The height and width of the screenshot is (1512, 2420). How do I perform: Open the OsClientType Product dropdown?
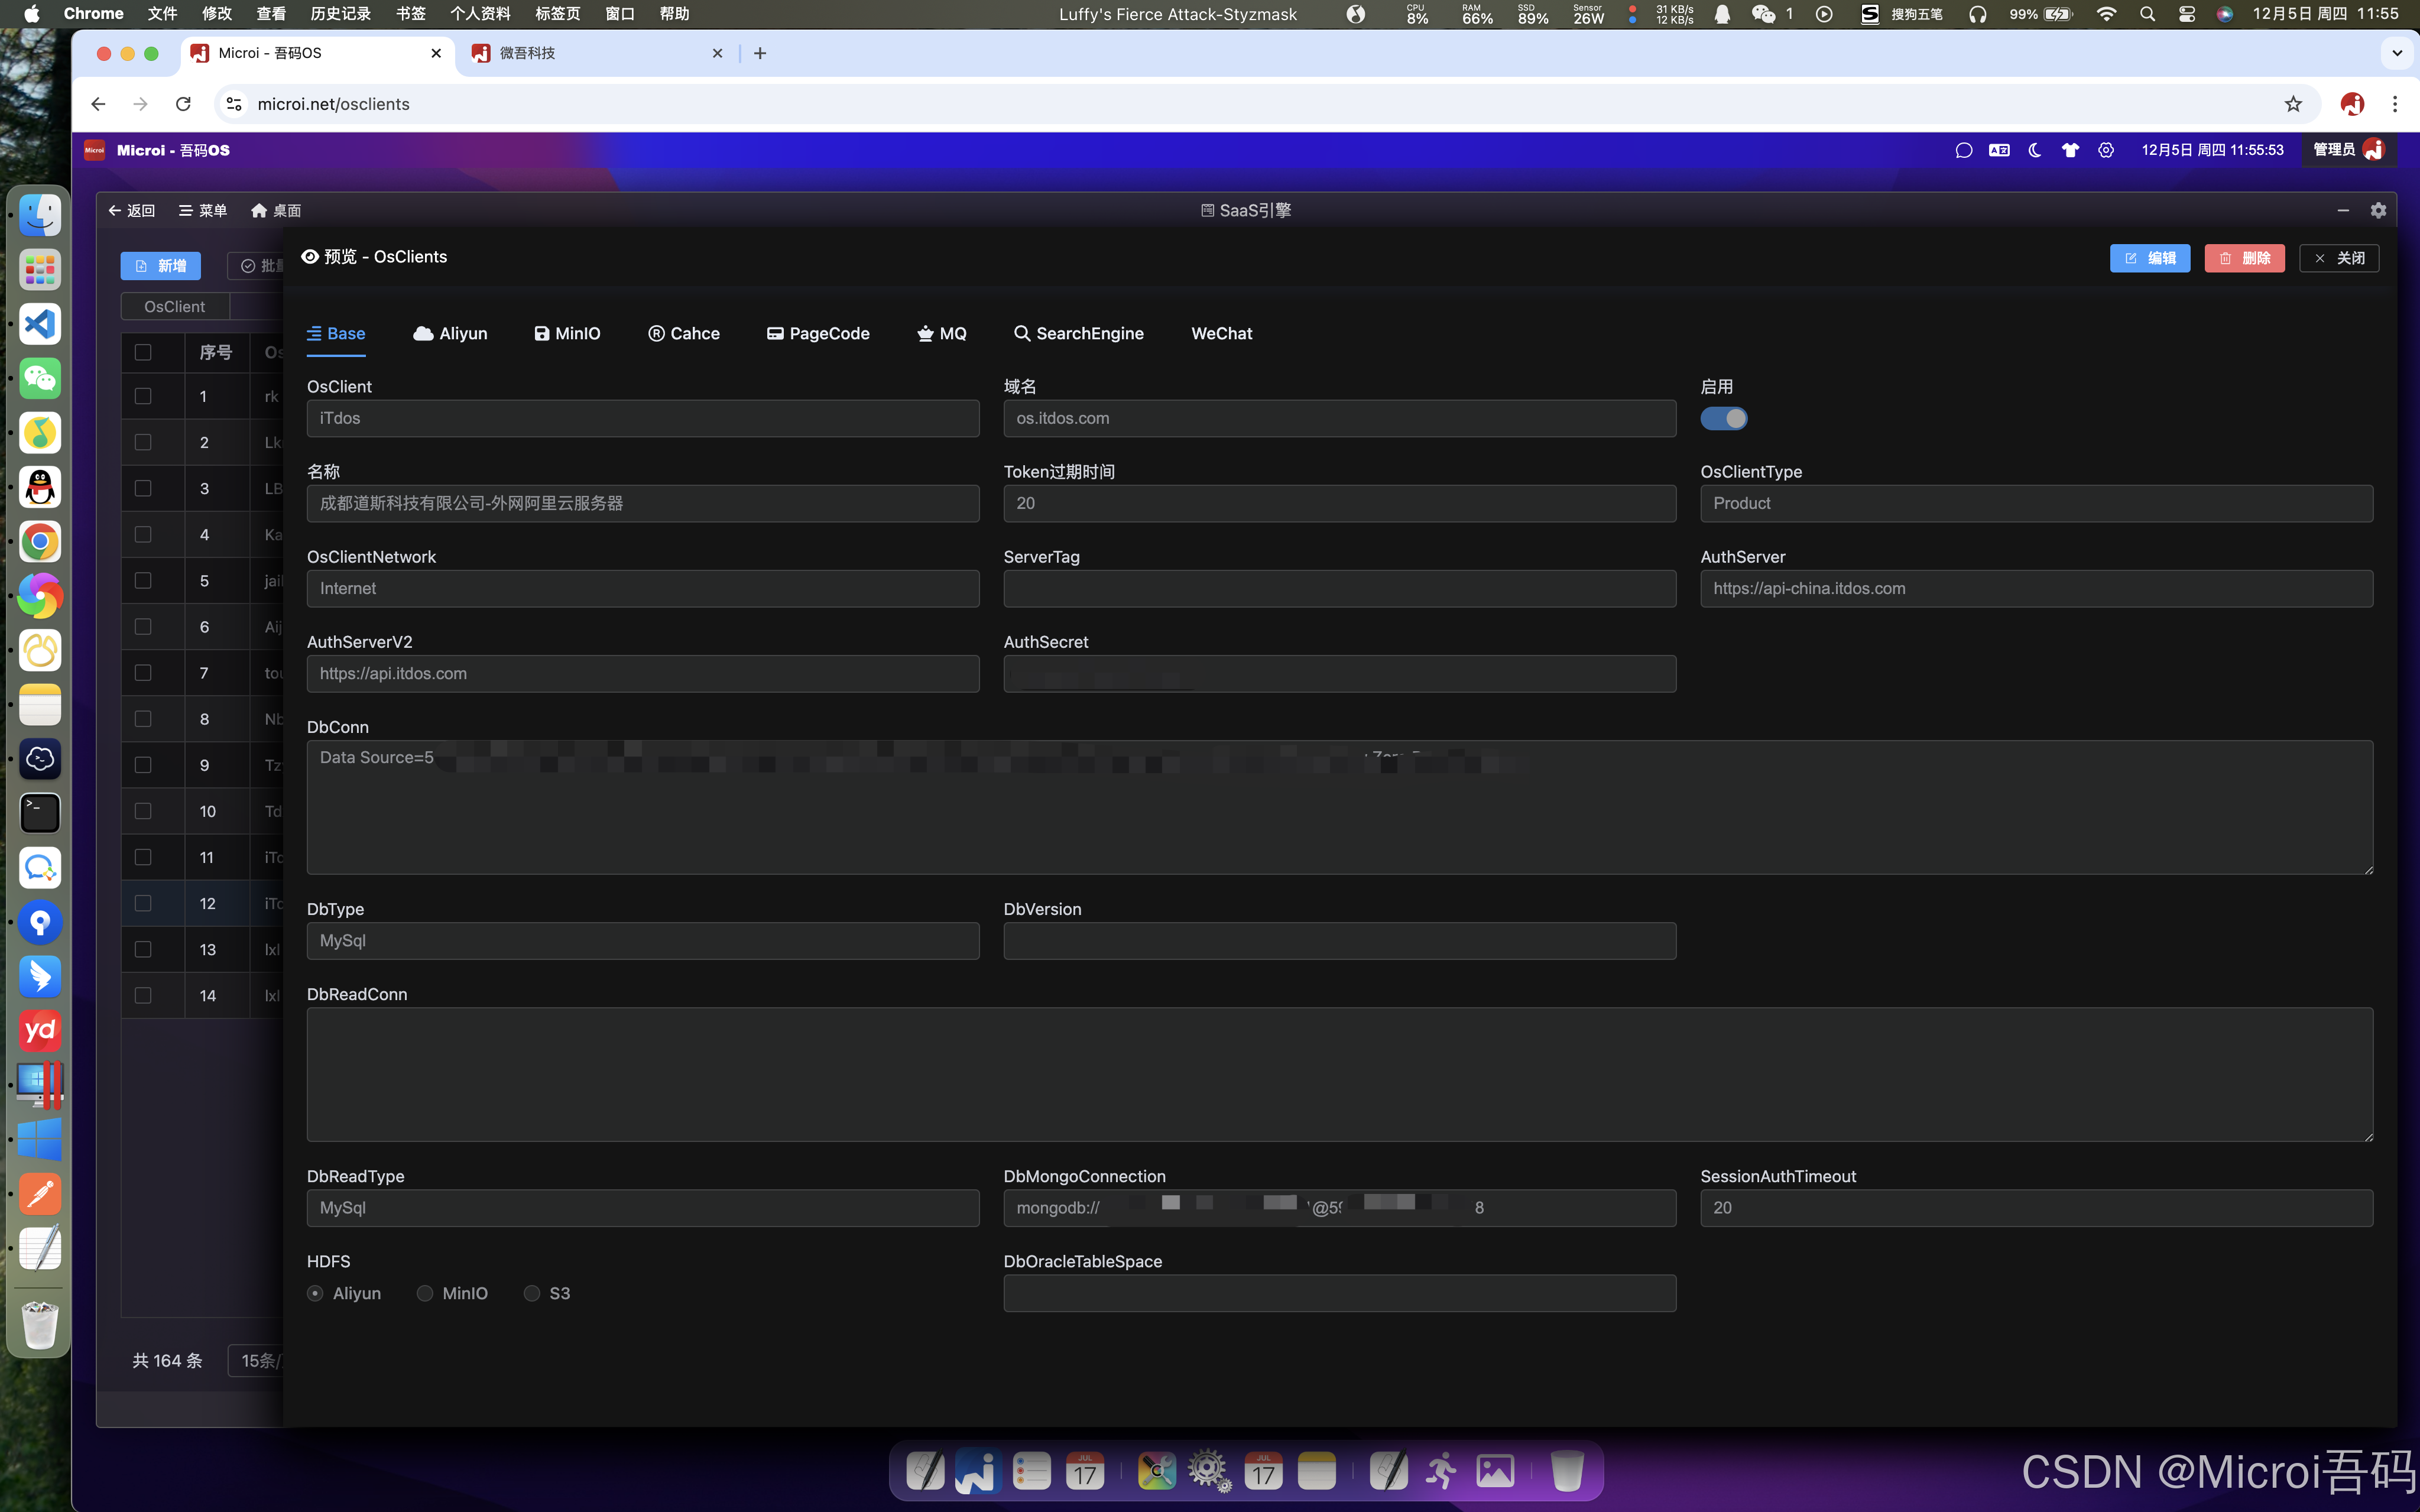2036,503
